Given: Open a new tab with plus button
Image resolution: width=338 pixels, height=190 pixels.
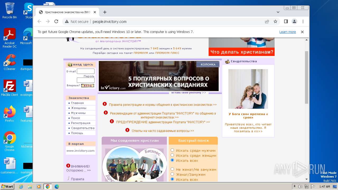Looking at the screenshot, I should (105, 12).
